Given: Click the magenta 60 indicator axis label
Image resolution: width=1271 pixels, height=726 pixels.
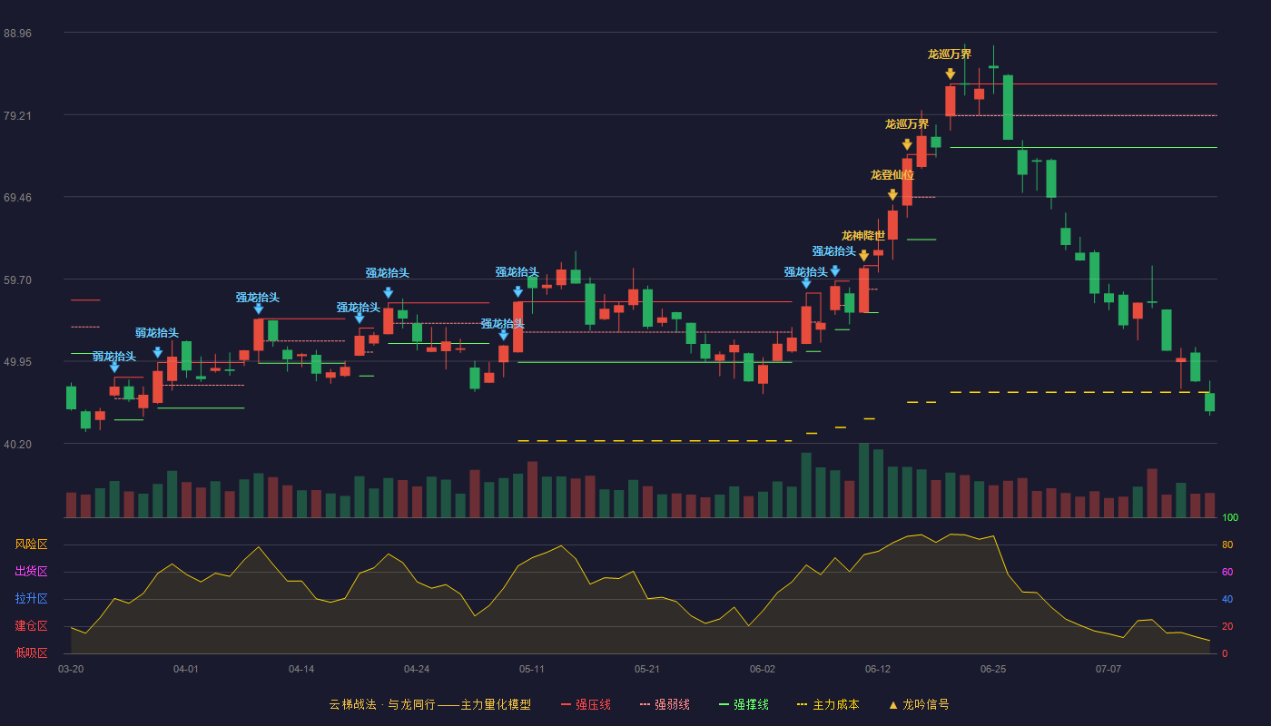Looking at the screenshot, I should [x=1227, y=573].
